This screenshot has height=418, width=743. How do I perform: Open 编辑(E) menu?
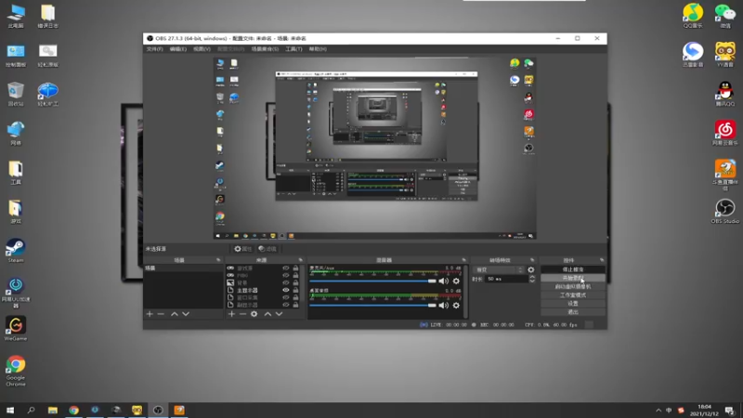point(177,49)
